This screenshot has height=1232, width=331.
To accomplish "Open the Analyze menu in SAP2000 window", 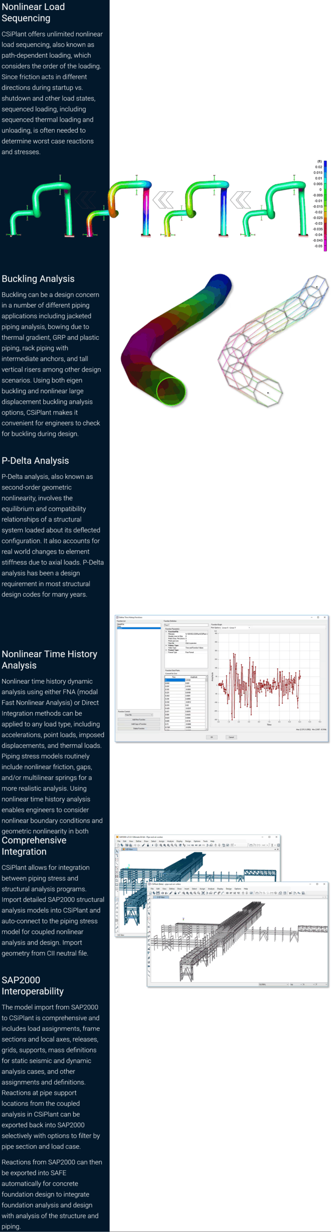I will point(170,841).
